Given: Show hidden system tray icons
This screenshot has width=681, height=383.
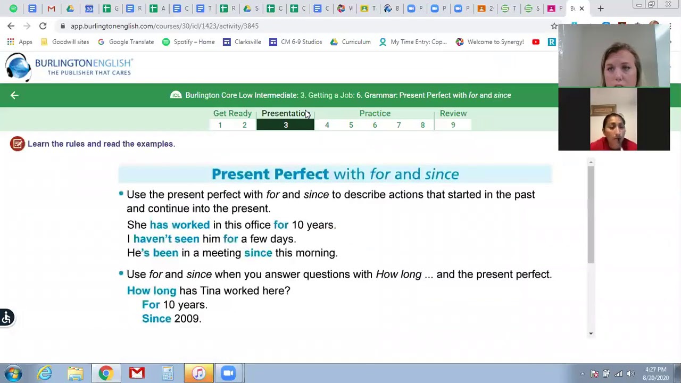Looking at the screenshot, I should pos(582,373).
